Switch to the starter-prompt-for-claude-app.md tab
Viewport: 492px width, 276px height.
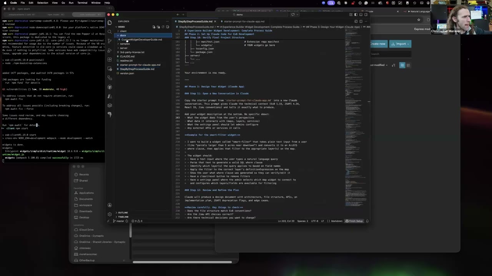244,21
